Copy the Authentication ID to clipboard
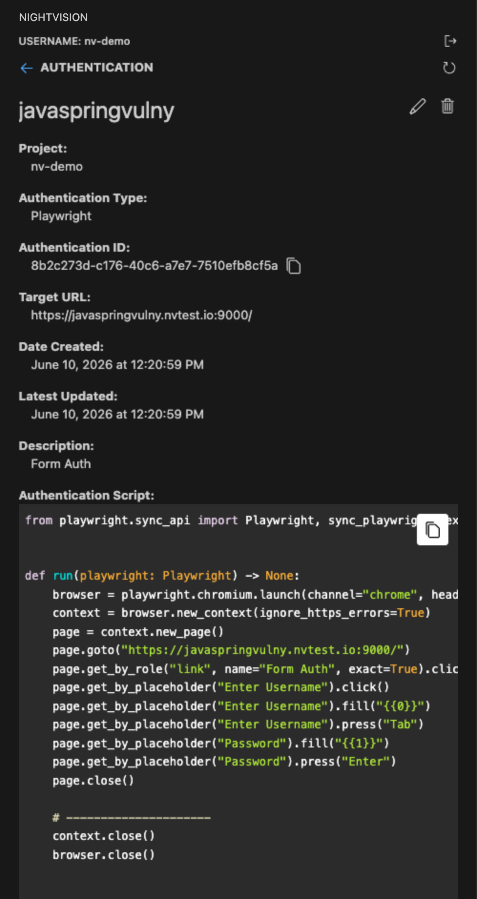Image resolution: width=477 pixels, height=899 pixels. click(x=293, y=266)
